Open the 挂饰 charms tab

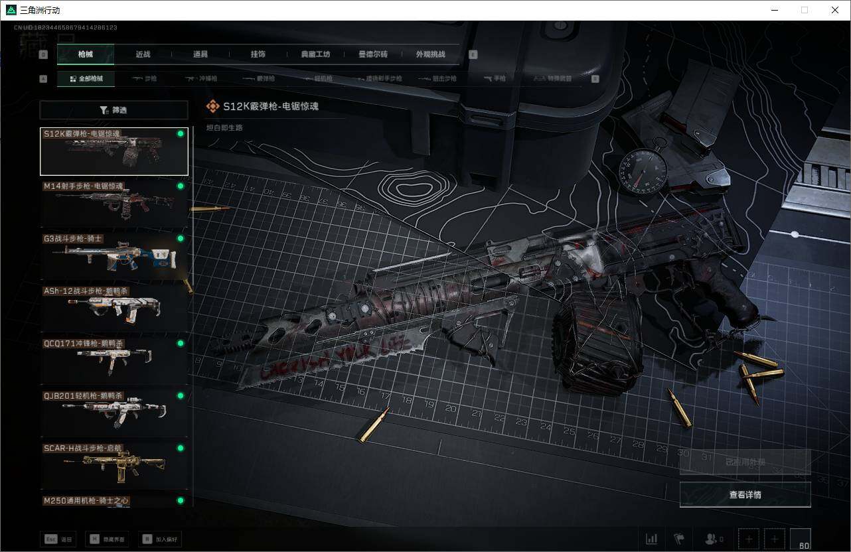point(258,54)
